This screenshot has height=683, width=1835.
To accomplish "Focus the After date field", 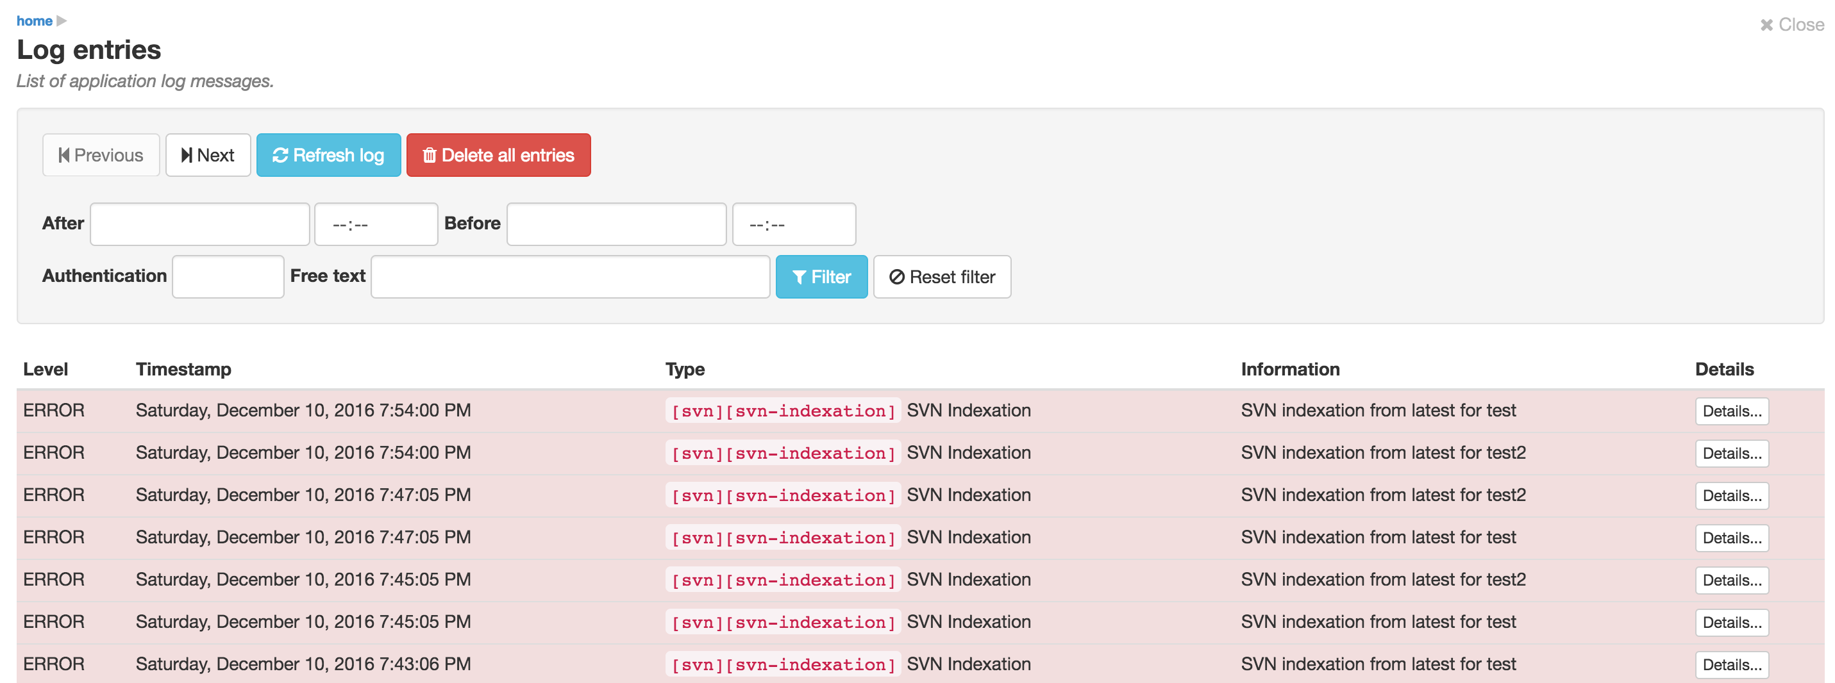I will pos(199,224).
